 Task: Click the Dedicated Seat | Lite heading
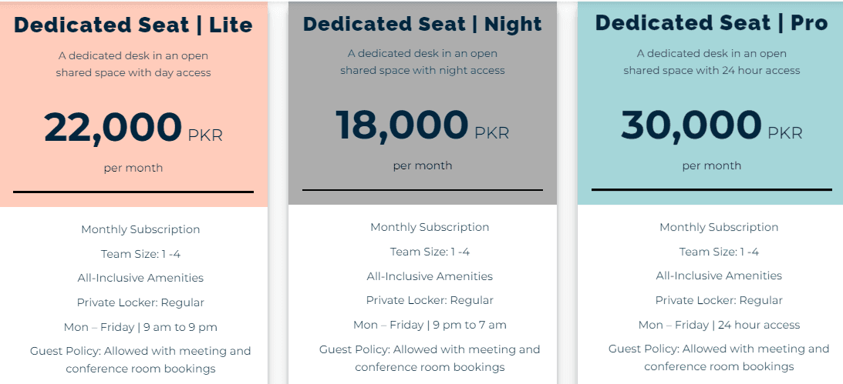click(133, 25)
